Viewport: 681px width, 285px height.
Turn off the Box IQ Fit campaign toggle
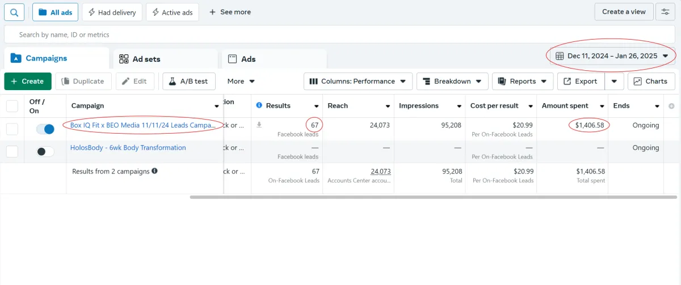(45, 129)
